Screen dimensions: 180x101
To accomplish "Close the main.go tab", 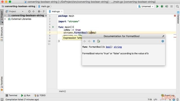I will pos(62,12).
